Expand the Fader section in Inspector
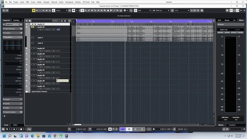Image resolution: width=247 pixels, height=139 pixels. pyautogui.click(x=13, y=108)
